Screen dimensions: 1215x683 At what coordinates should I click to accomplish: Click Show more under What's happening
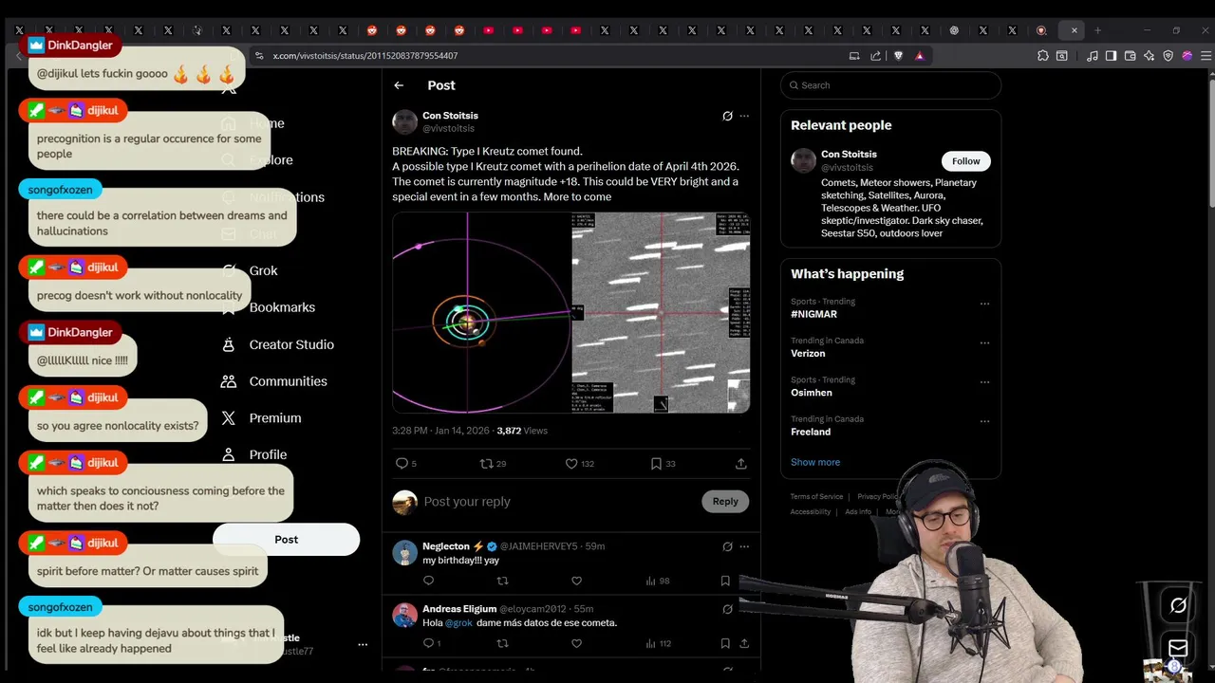click(815, 462)
